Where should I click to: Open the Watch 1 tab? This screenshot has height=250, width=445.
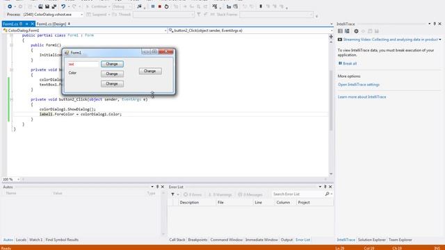(x=35, y=240)
